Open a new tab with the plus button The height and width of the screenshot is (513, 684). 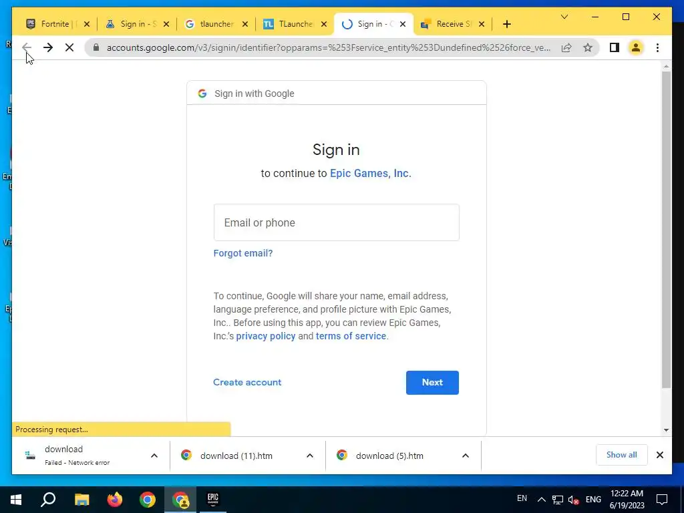(x=506, y=24)
